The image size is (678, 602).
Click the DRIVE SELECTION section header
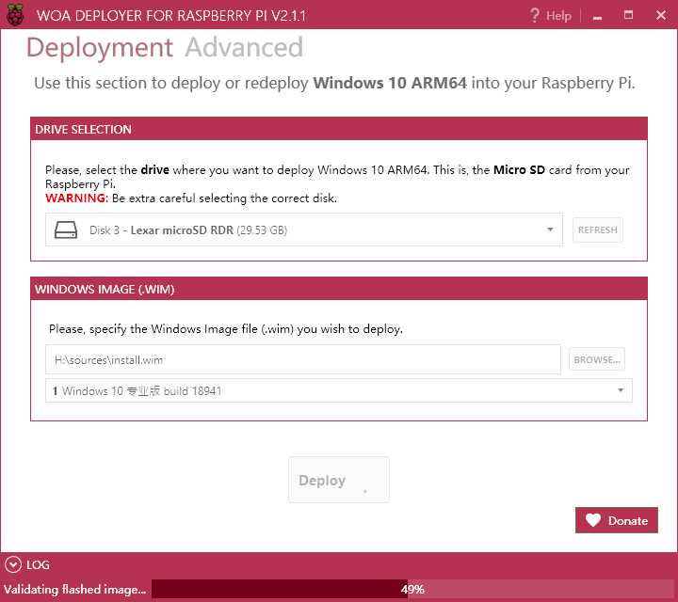click(x=339, y=129)
